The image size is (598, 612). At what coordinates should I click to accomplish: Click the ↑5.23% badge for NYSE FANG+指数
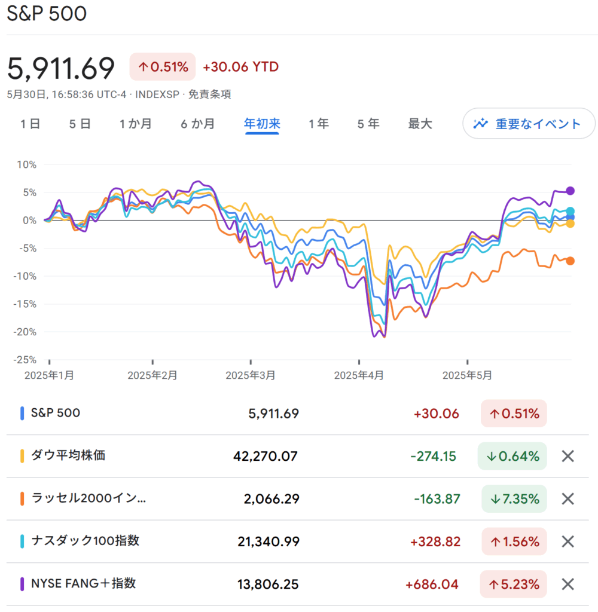coord(513,585)
